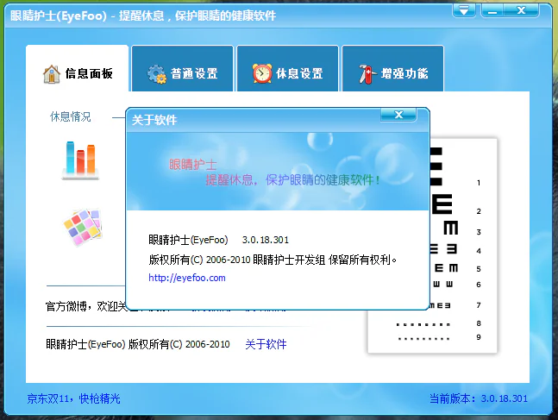Image resolution: width=558 pixels, height=420 pixels.
Task: Click the bar chart statistics icon
Action: (80, 160)
